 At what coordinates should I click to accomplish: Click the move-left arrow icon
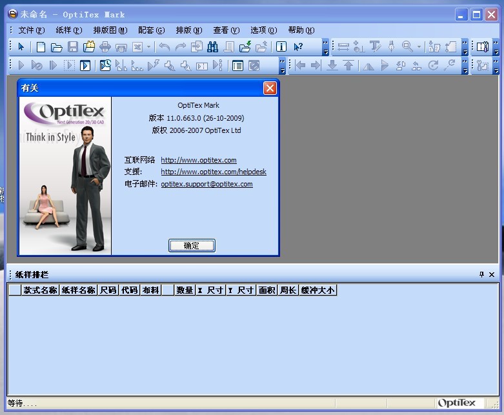300,65
